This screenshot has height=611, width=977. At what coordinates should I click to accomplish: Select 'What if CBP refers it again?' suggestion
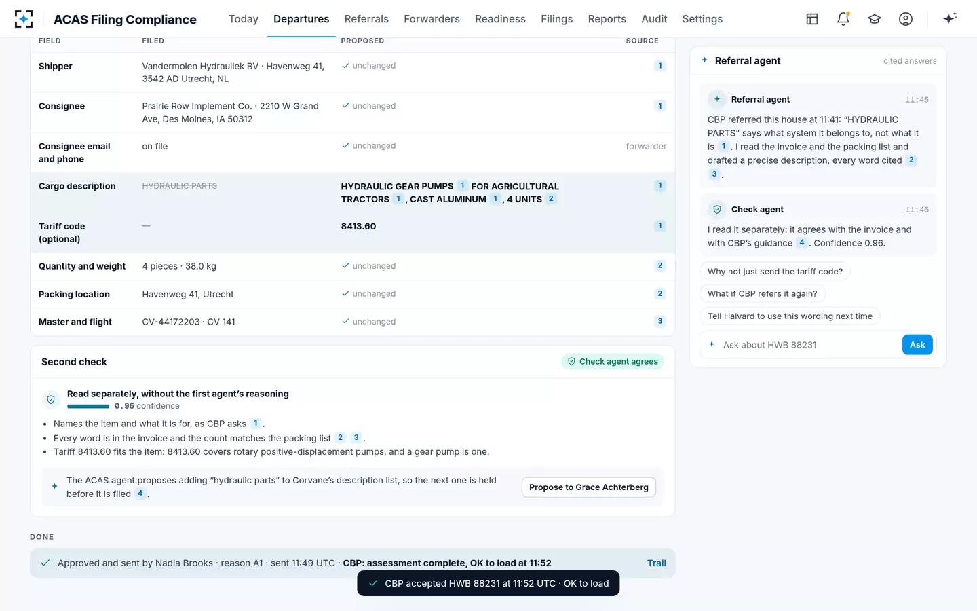tap(763, 294)
